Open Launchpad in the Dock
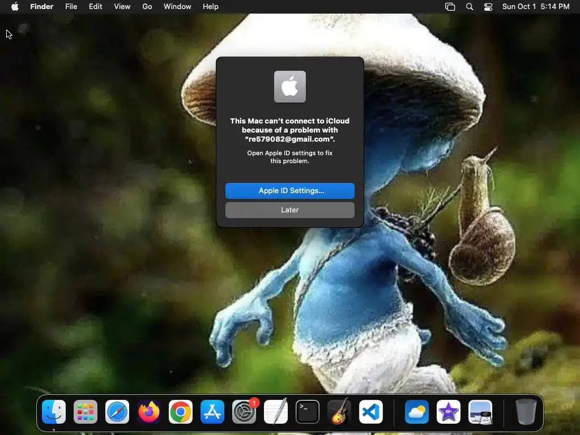This screenshot has height=435, width=580. point(86,412)
